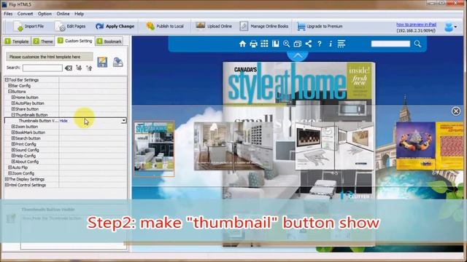Click Publish to Local

click(165, 26)
